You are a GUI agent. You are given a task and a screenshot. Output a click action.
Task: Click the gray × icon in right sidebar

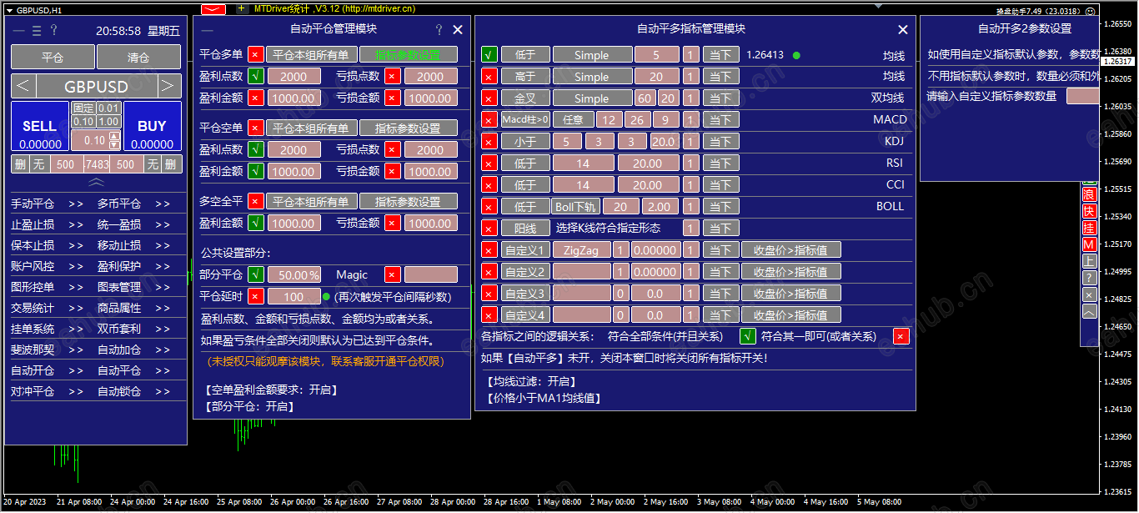1089,294
